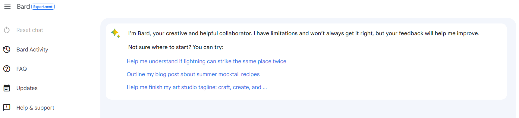Open the Bard Activity menu item
The image size is (519, 118).
click(x=32, y=49)
